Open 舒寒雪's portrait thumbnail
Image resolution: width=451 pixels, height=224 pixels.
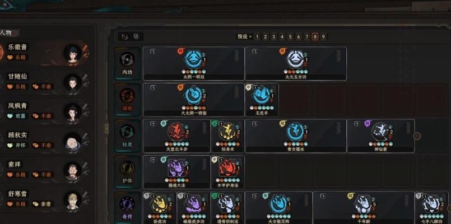coord(72,200)
